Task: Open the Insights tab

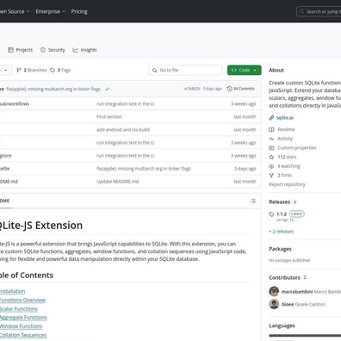Action: coord(84,50)
